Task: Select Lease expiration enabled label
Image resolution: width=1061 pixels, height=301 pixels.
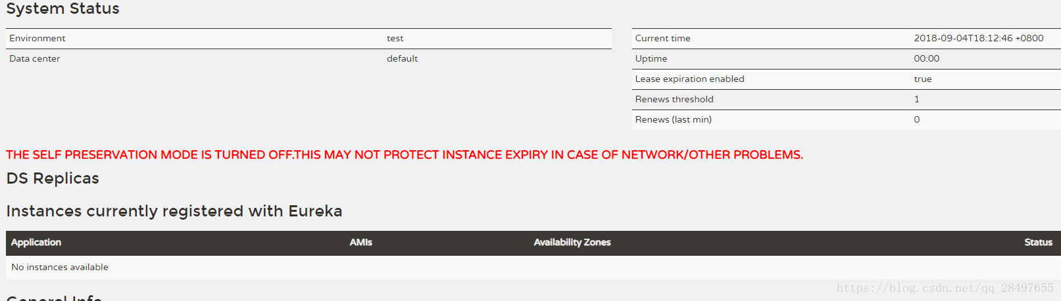Action: coord(689,79)
